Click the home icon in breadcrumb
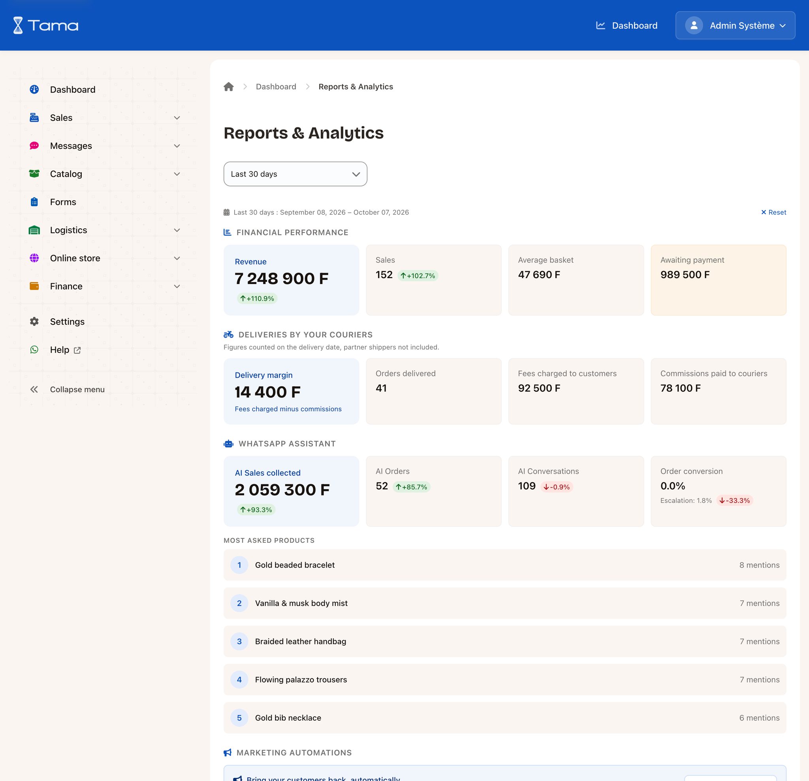The width and height of the screenshot is (809, 781). [229, 86]
